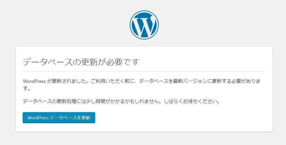
Task: Click the text データベースを更新 on the button
Action: (x=70, y=118)
